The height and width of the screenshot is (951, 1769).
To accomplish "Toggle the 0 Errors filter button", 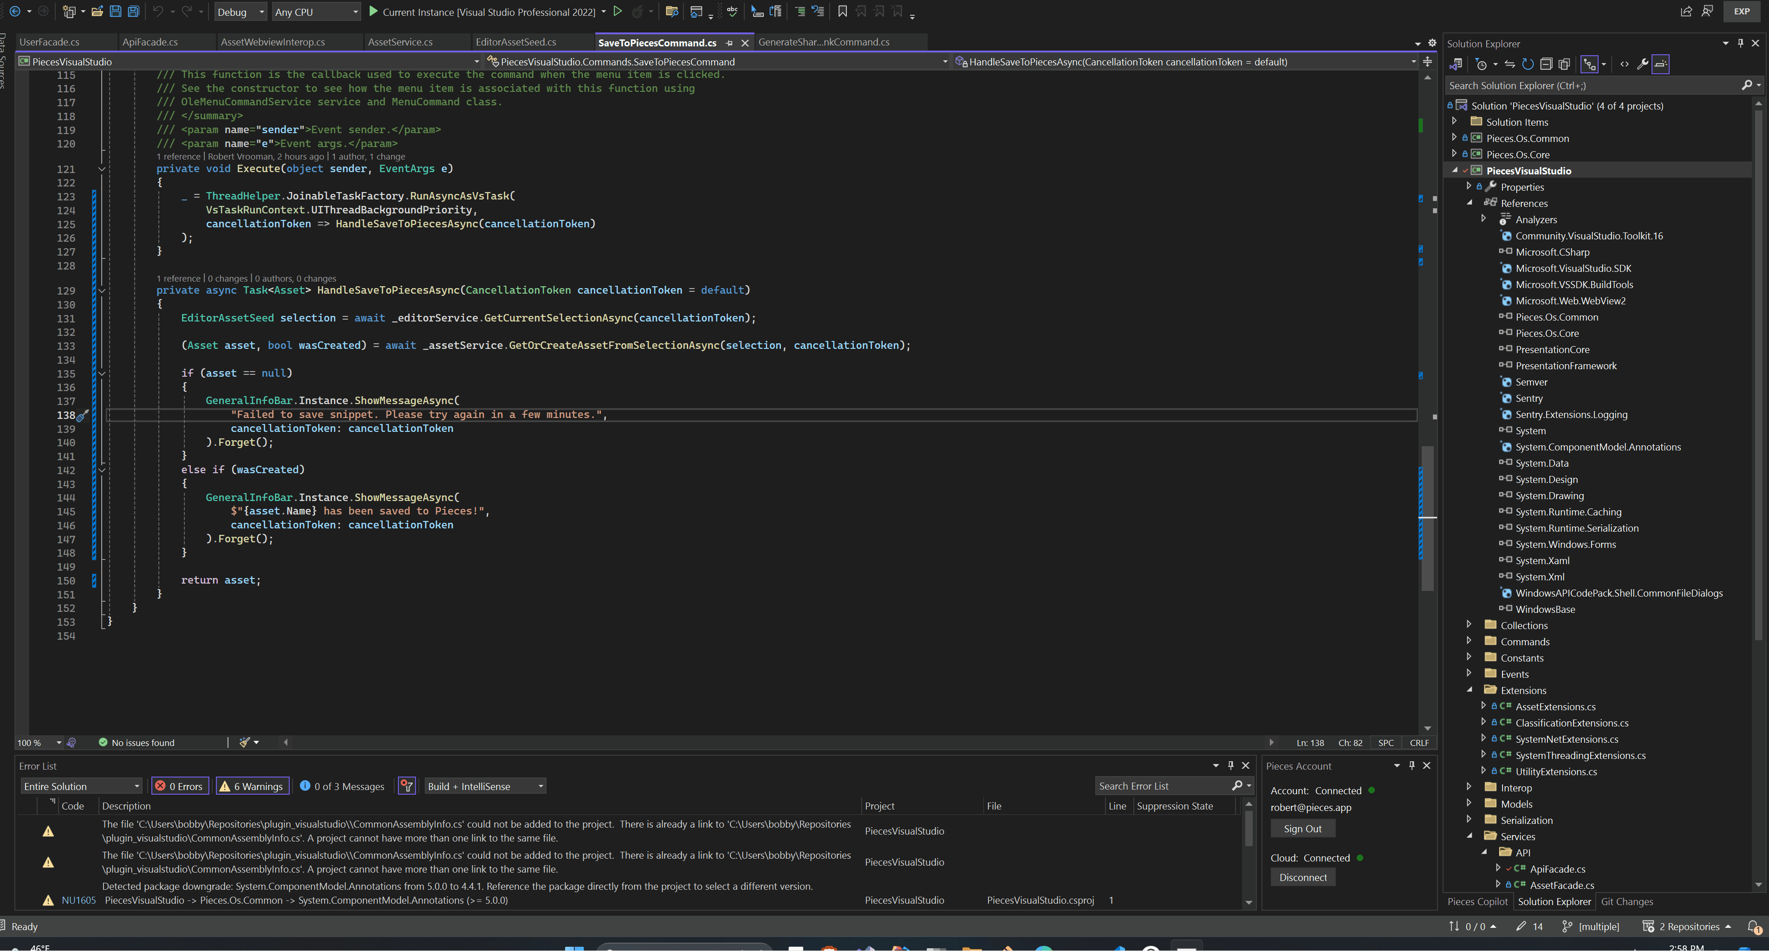I will (180, 786).
